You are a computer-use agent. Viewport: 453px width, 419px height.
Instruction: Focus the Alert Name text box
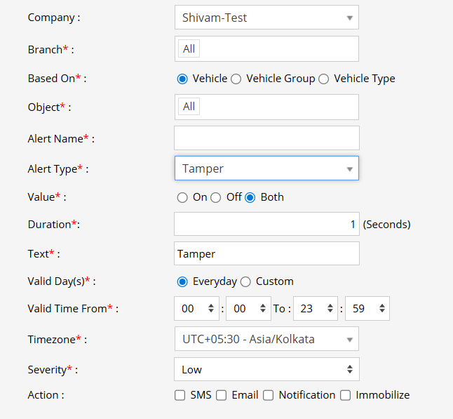266,138
